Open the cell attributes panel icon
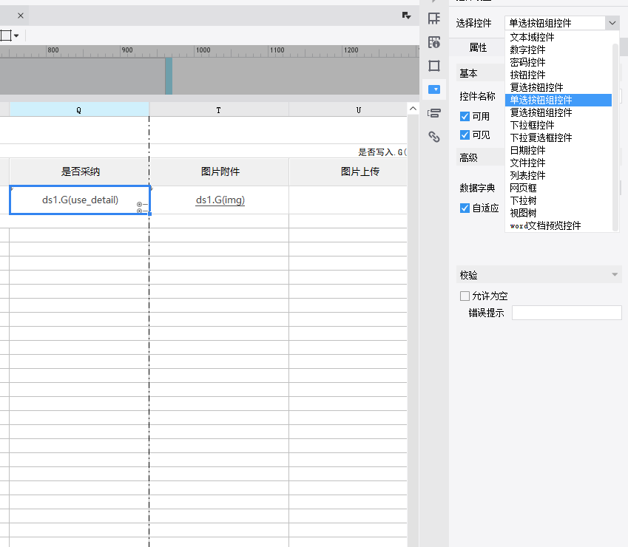 (434, 42)
